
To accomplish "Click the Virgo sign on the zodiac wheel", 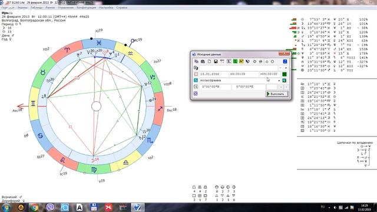I will point(94,170).
